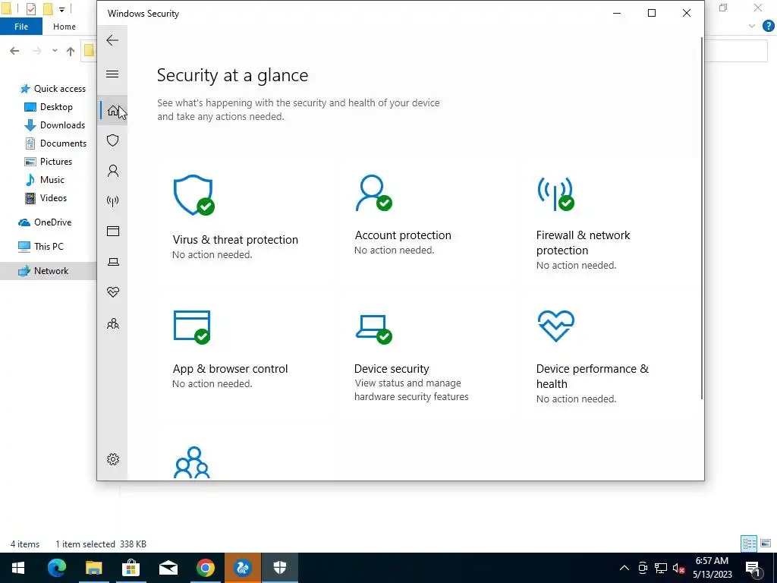Open Firewall & network antenna icon in sidebar
Screen dimensions: 777x583
click(113, 200)
